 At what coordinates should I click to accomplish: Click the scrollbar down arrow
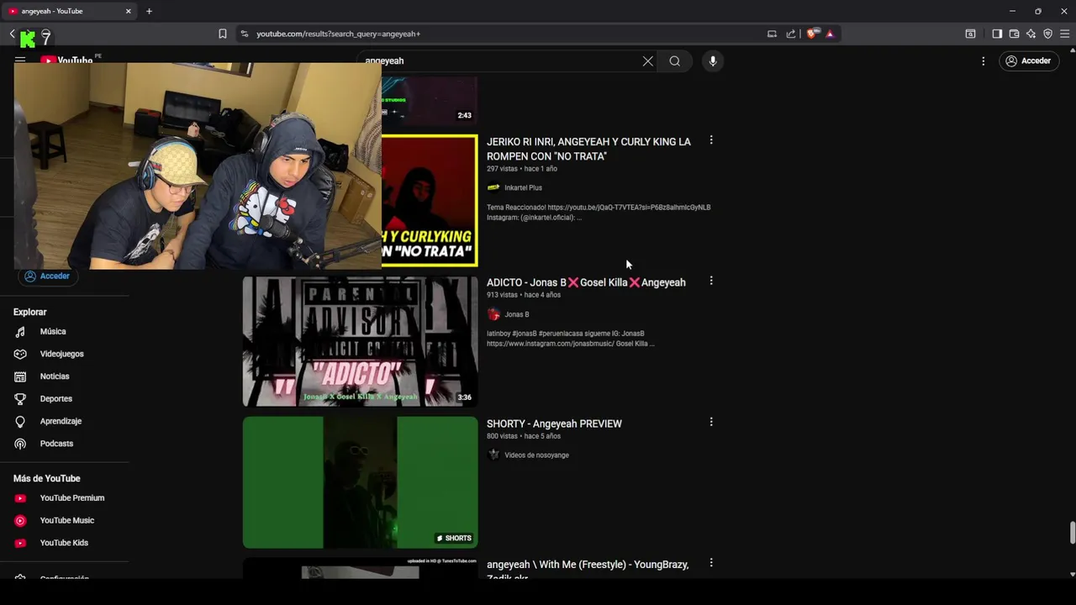point(1072,574)
